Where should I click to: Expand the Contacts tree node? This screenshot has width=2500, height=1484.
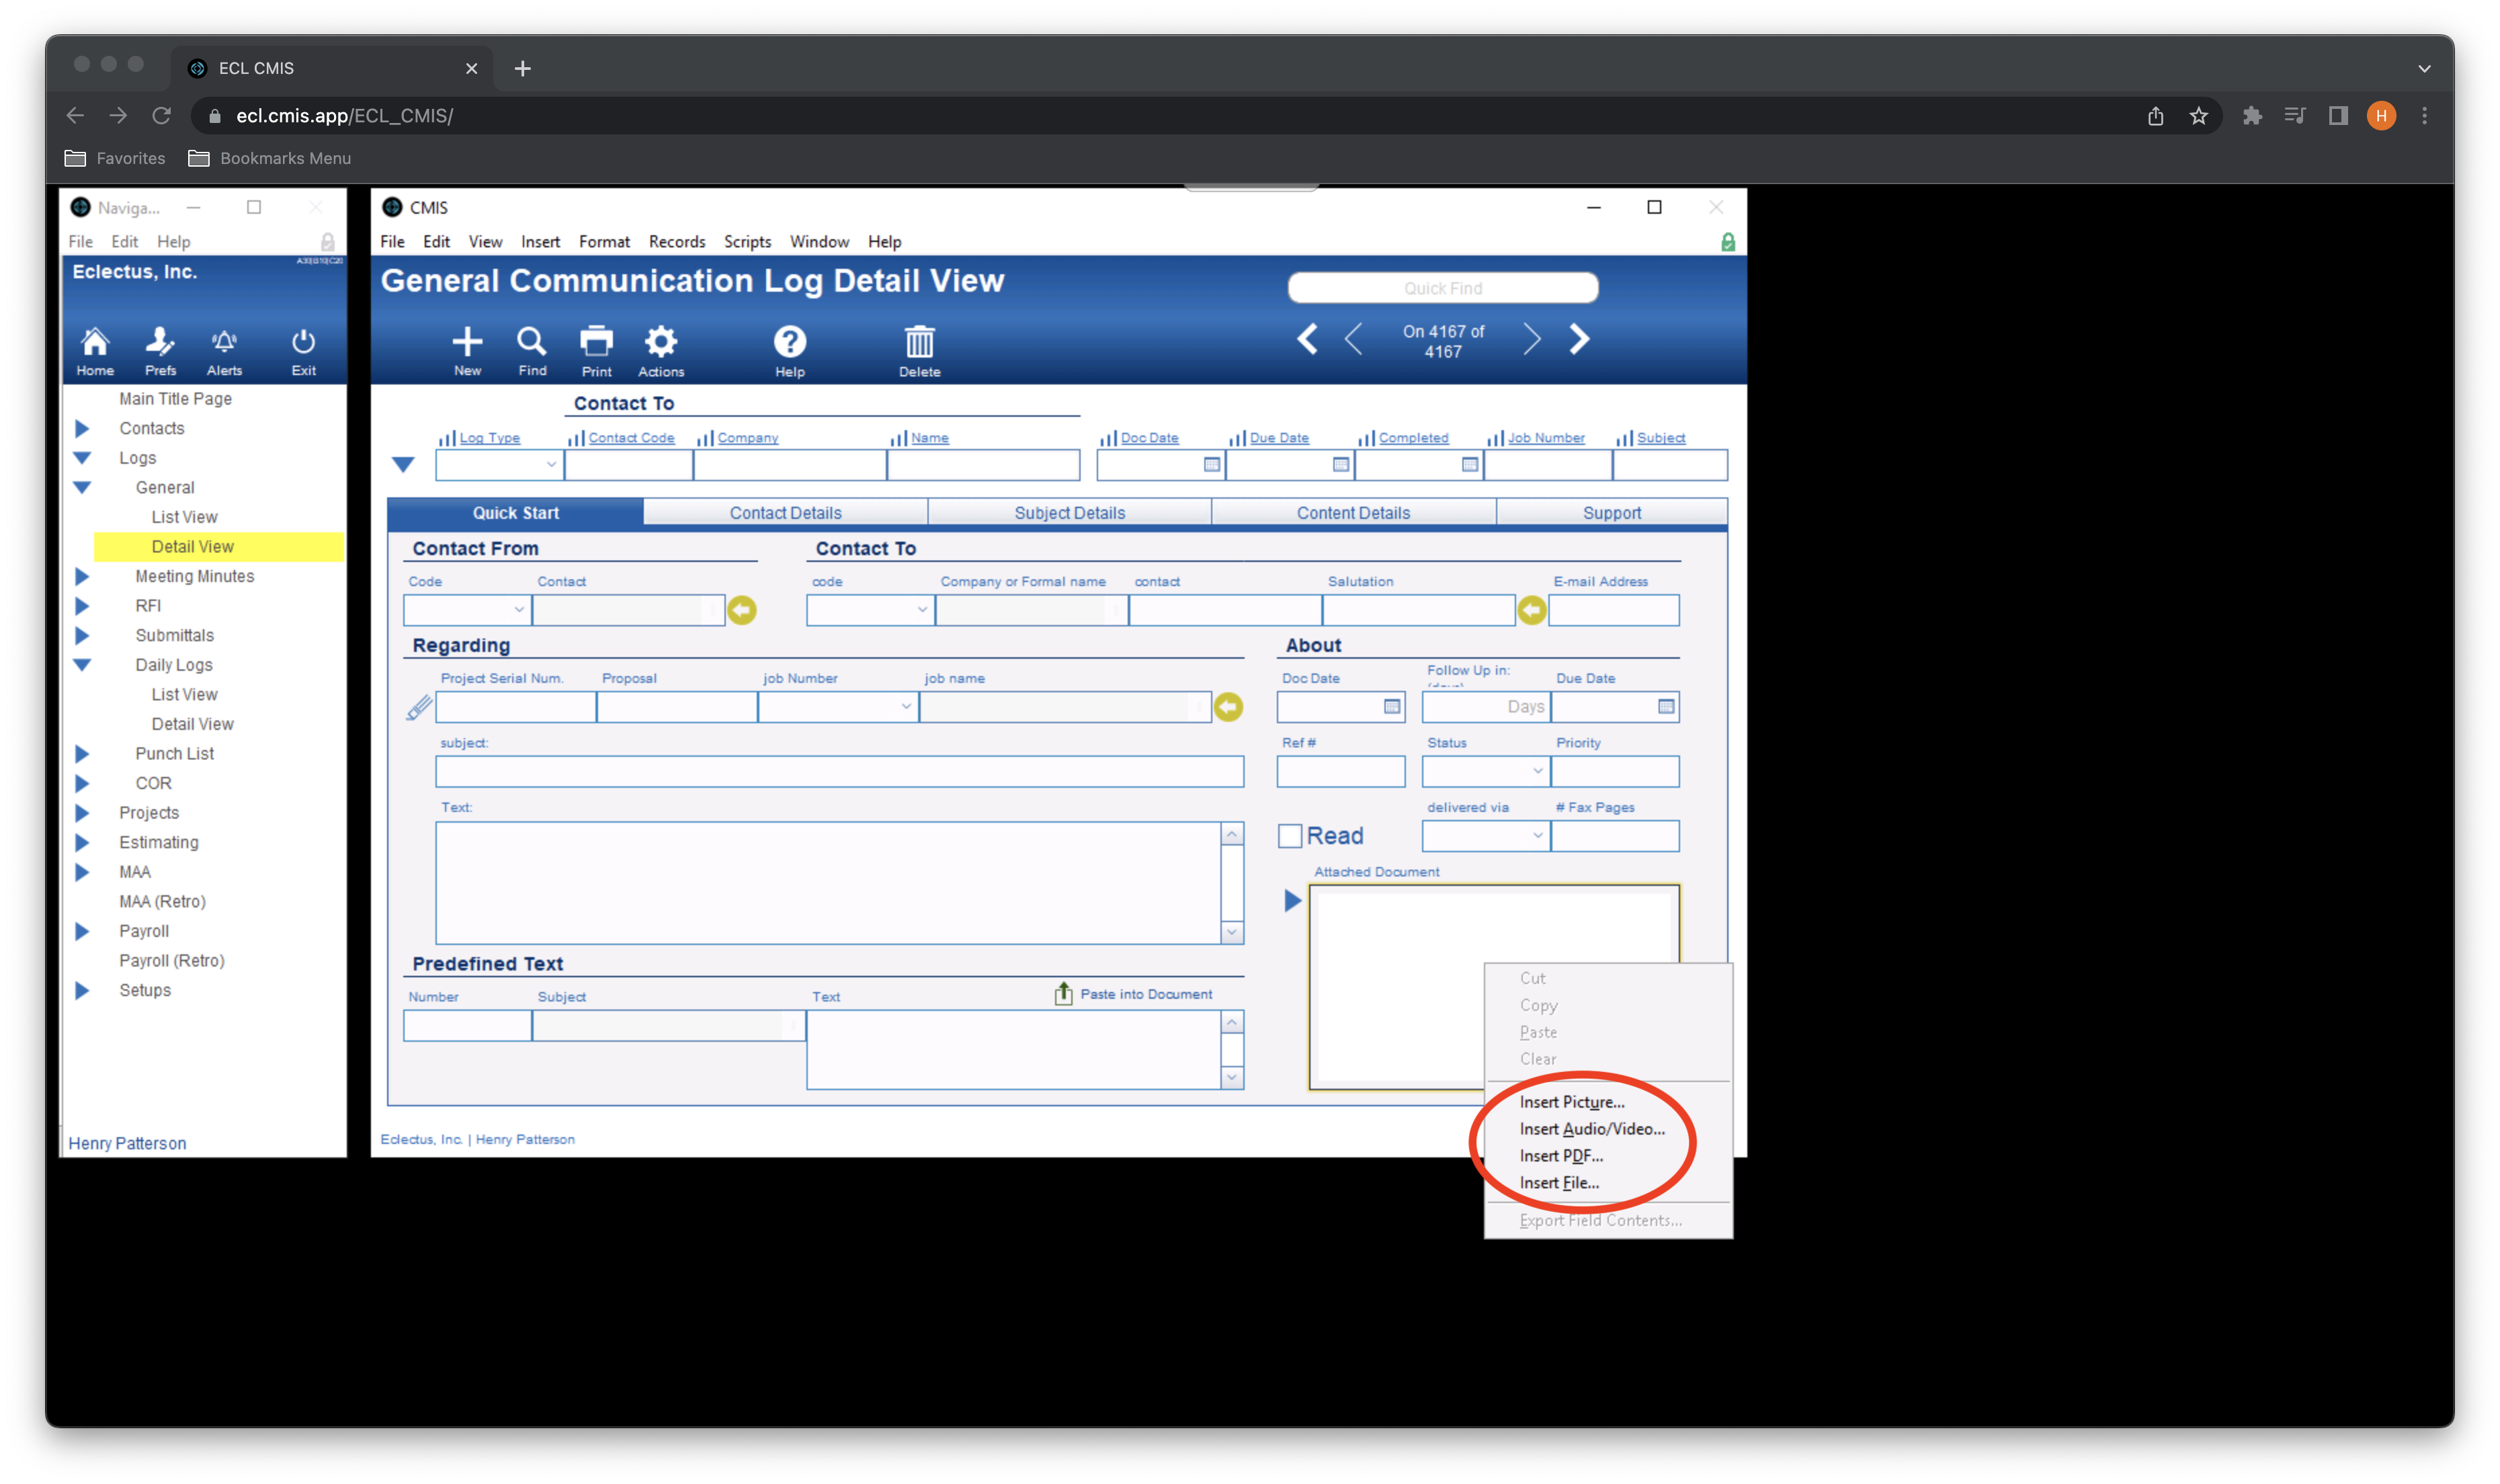tap(82, 428)
